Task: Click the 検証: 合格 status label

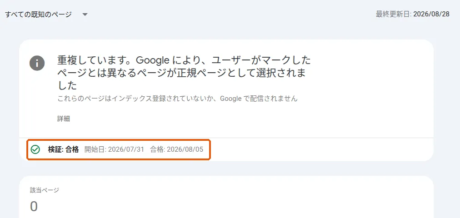Action: pyautogui.click(x=63, y=149)
